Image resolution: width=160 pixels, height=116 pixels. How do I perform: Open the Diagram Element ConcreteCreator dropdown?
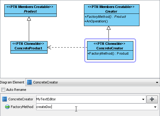pyautogui.click(x=157, y=83)
